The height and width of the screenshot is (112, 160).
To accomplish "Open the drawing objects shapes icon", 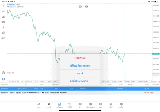I will 3,33.
